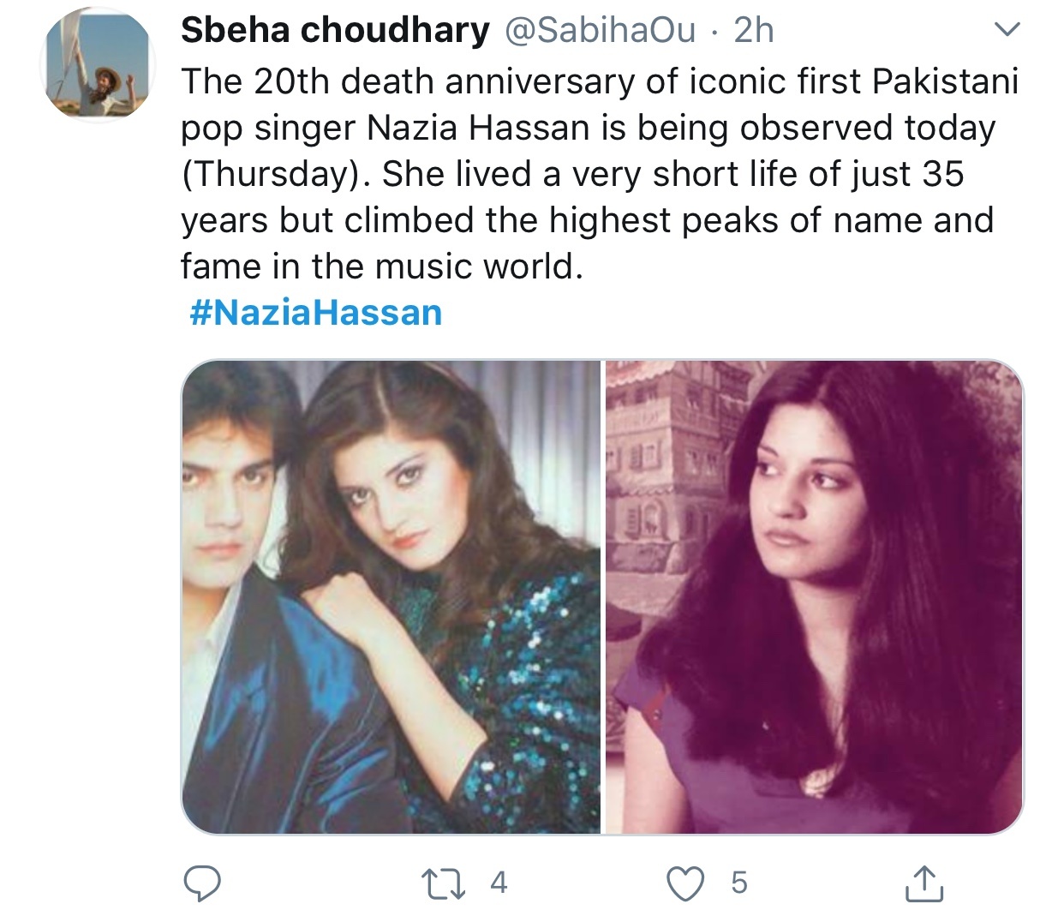Expand the tweet options chevron
Image resolution: width=1064 pixels, height=910 pixels.
pos(1007,31)
